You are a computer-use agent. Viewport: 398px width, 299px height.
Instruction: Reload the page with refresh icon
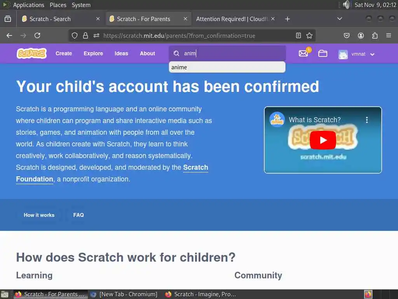click(x=37, y=35)
